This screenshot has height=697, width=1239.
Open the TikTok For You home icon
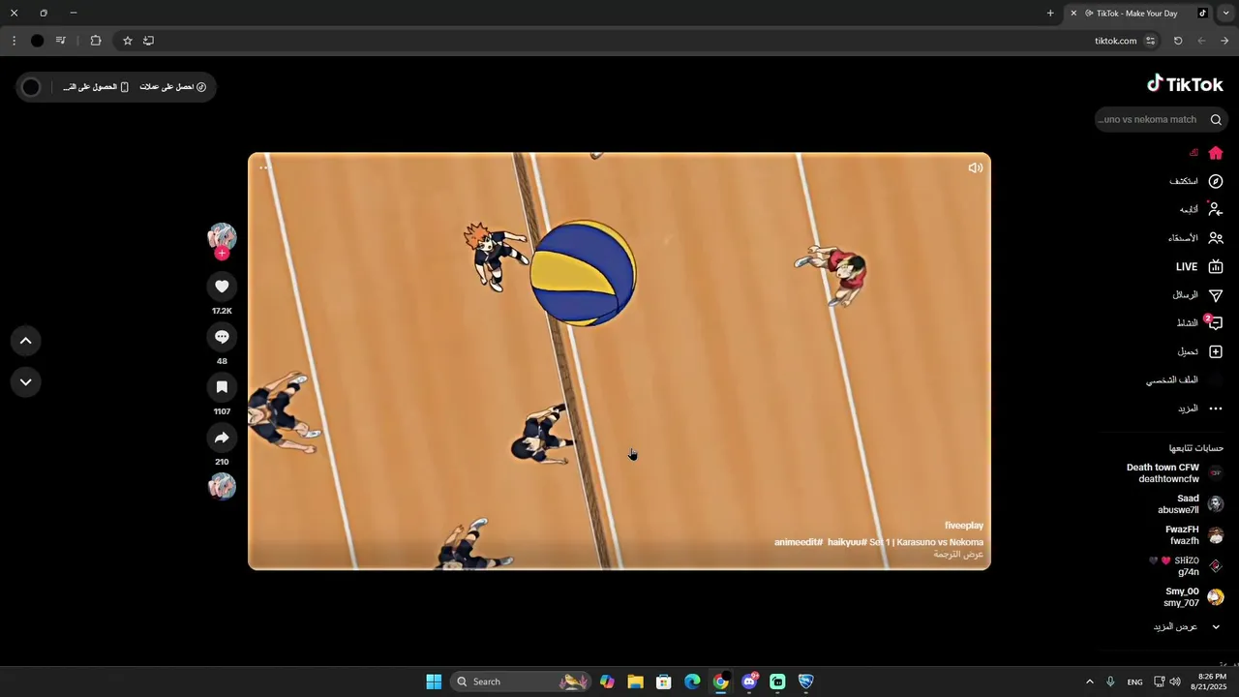tap(1216, 153)
